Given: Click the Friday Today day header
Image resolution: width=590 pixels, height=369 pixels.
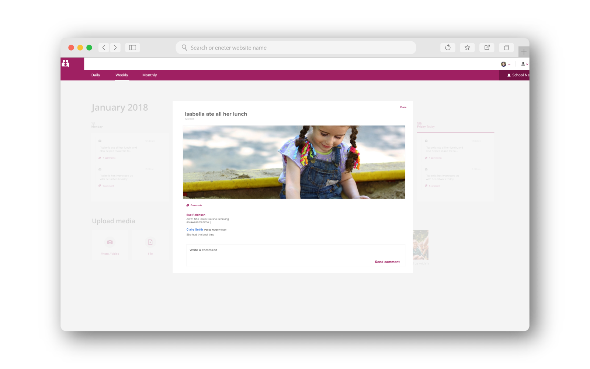Looking at the screenshot, I should pyautogui.click(x=426, y=125).
